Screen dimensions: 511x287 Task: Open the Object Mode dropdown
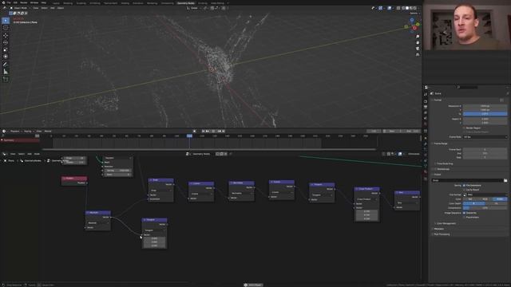coord(19,8)
